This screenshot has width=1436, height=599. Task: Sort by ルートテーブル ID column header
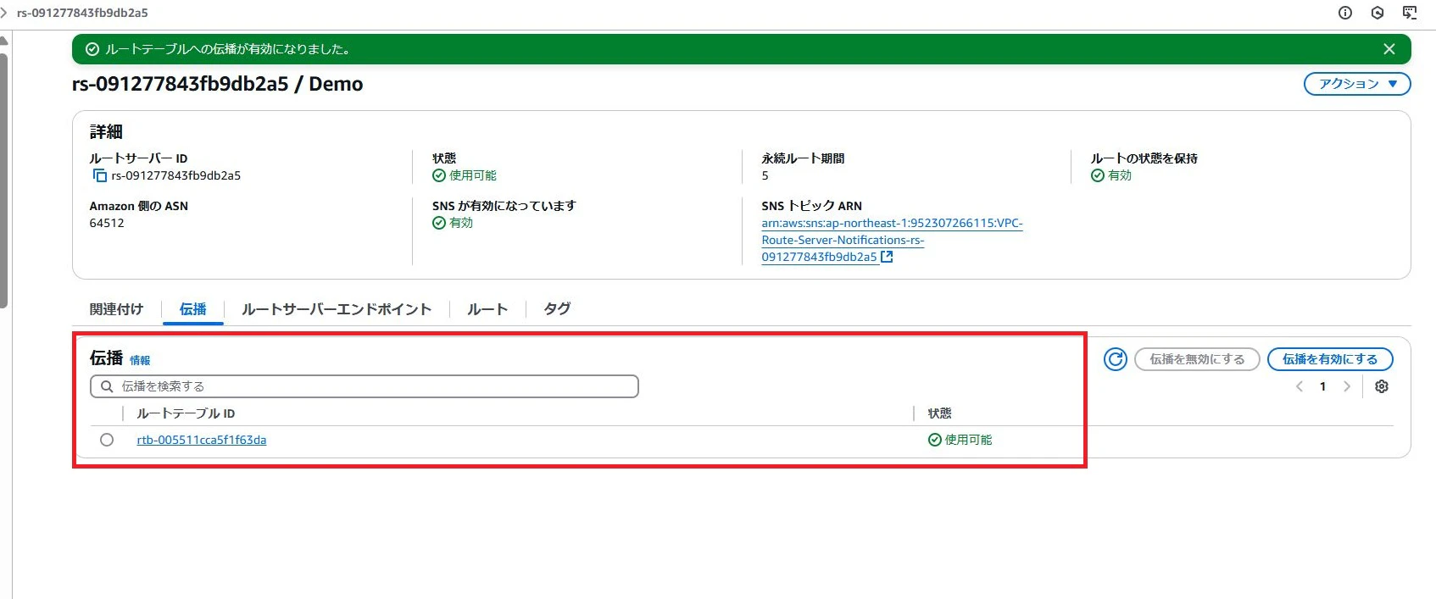pos(186,413)
